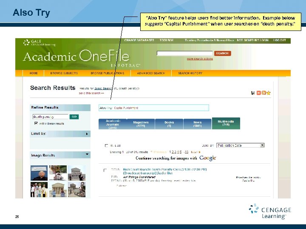This screenshot has width=306, height=229.
Task: Open the columned courthouse front thumbnail
Action: (x=58, y=190)
